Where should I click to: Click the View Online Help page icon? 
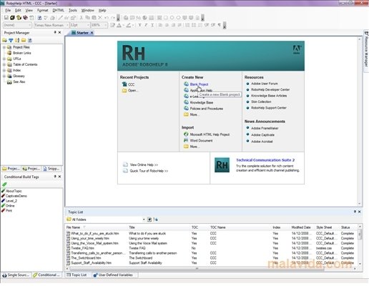125,164
